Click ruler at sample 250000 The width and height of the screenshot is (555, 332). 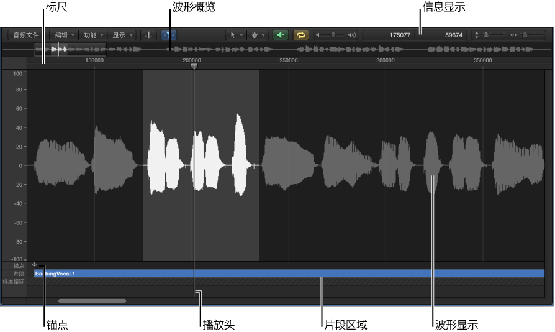click(x=289, y=60)
